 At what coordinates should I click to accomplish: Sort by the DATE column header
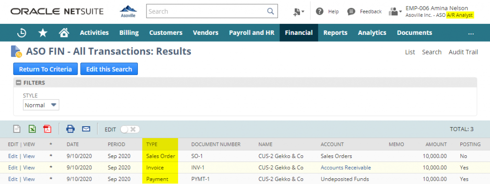[x=73, y=144]
